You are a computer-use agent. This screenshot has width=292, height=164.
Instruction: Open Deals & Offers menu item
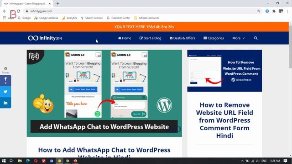[182, 38]
